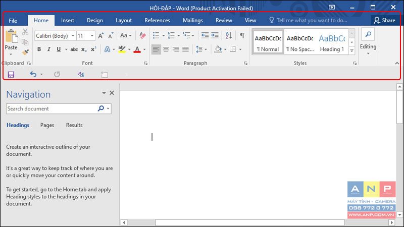Click the Shading paint bucket icon

tap(218, 49)
